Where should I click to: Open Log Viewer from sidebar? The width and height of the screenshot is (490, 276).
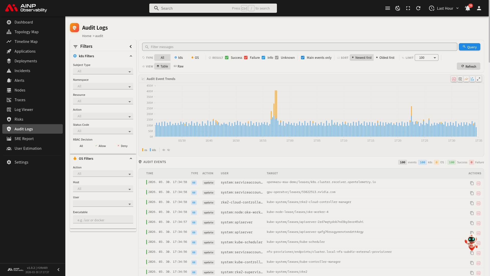pos(24,110)
